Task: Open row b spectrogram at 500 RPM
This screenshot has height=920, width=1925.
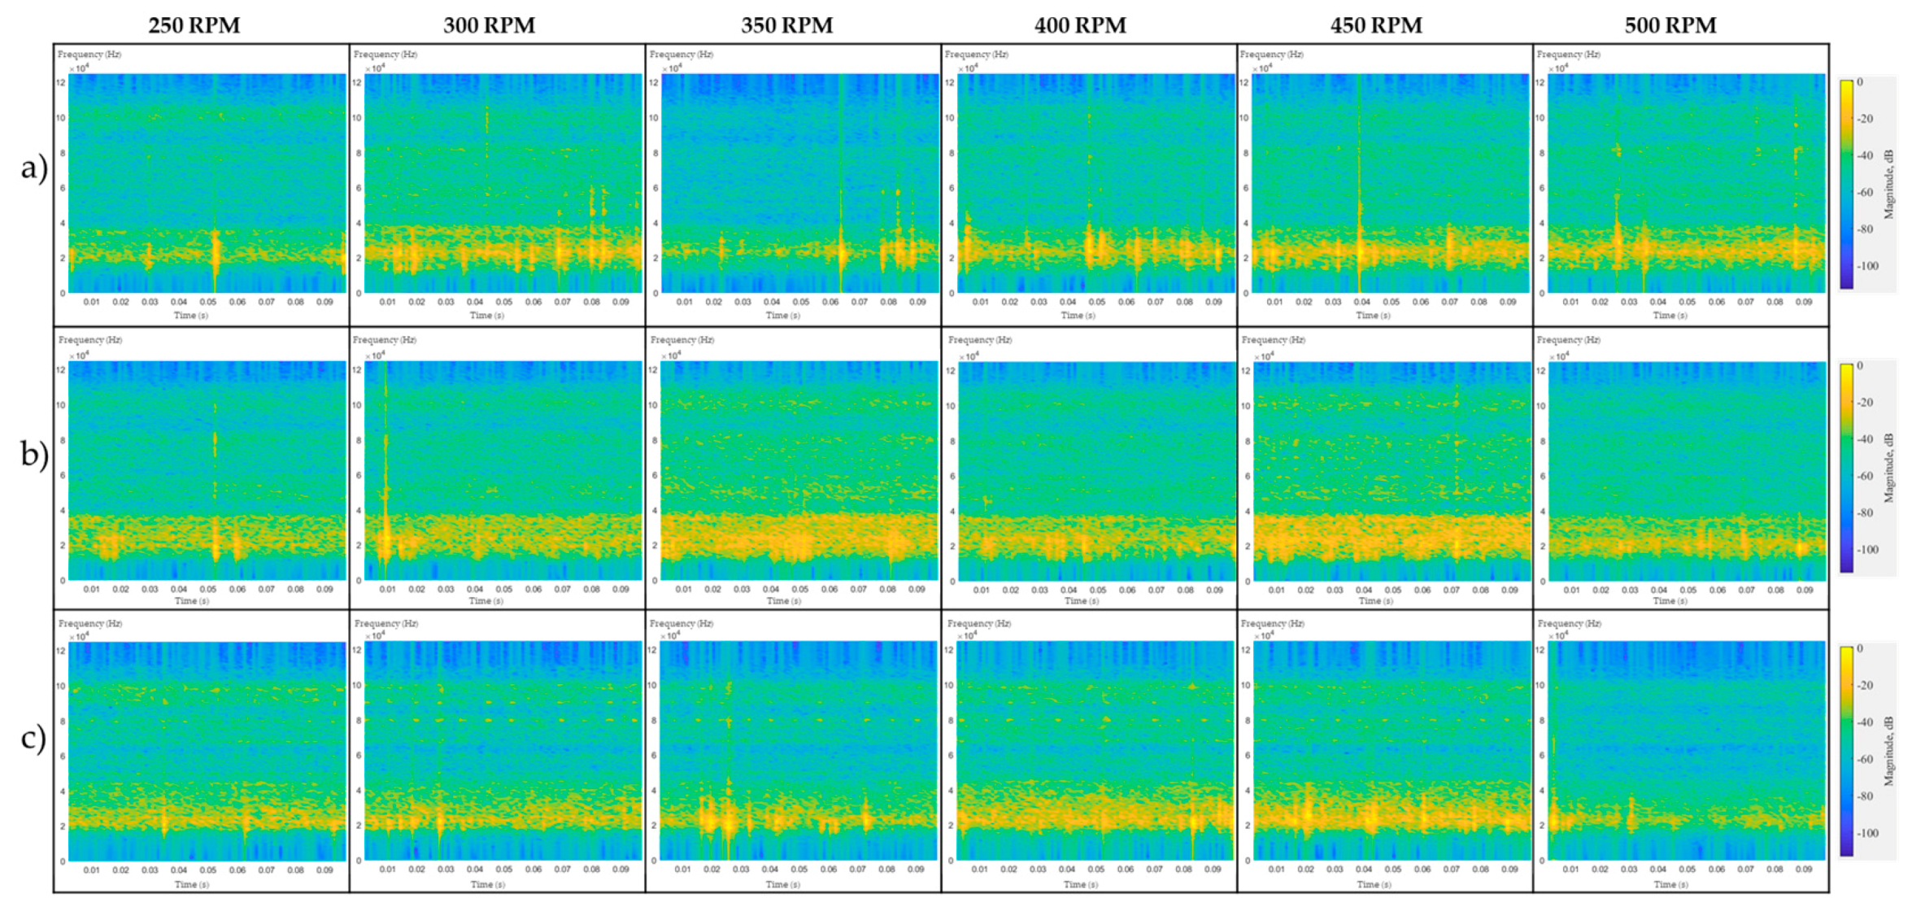Action: tap(1687, 470)
